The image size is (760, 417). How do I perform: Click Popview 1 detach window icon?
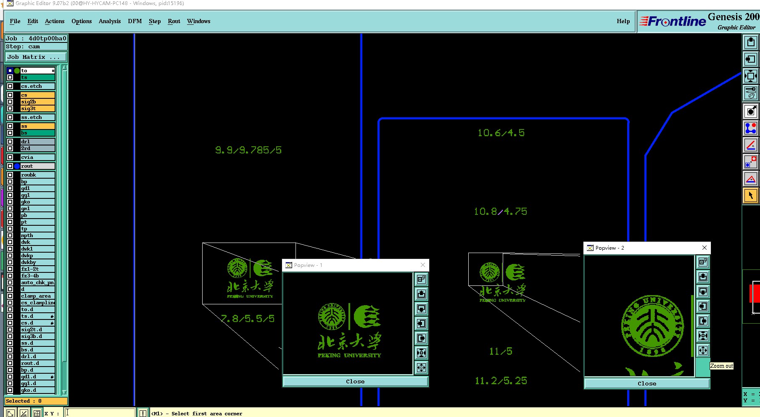pyautogui.click(x=421, y=279)
